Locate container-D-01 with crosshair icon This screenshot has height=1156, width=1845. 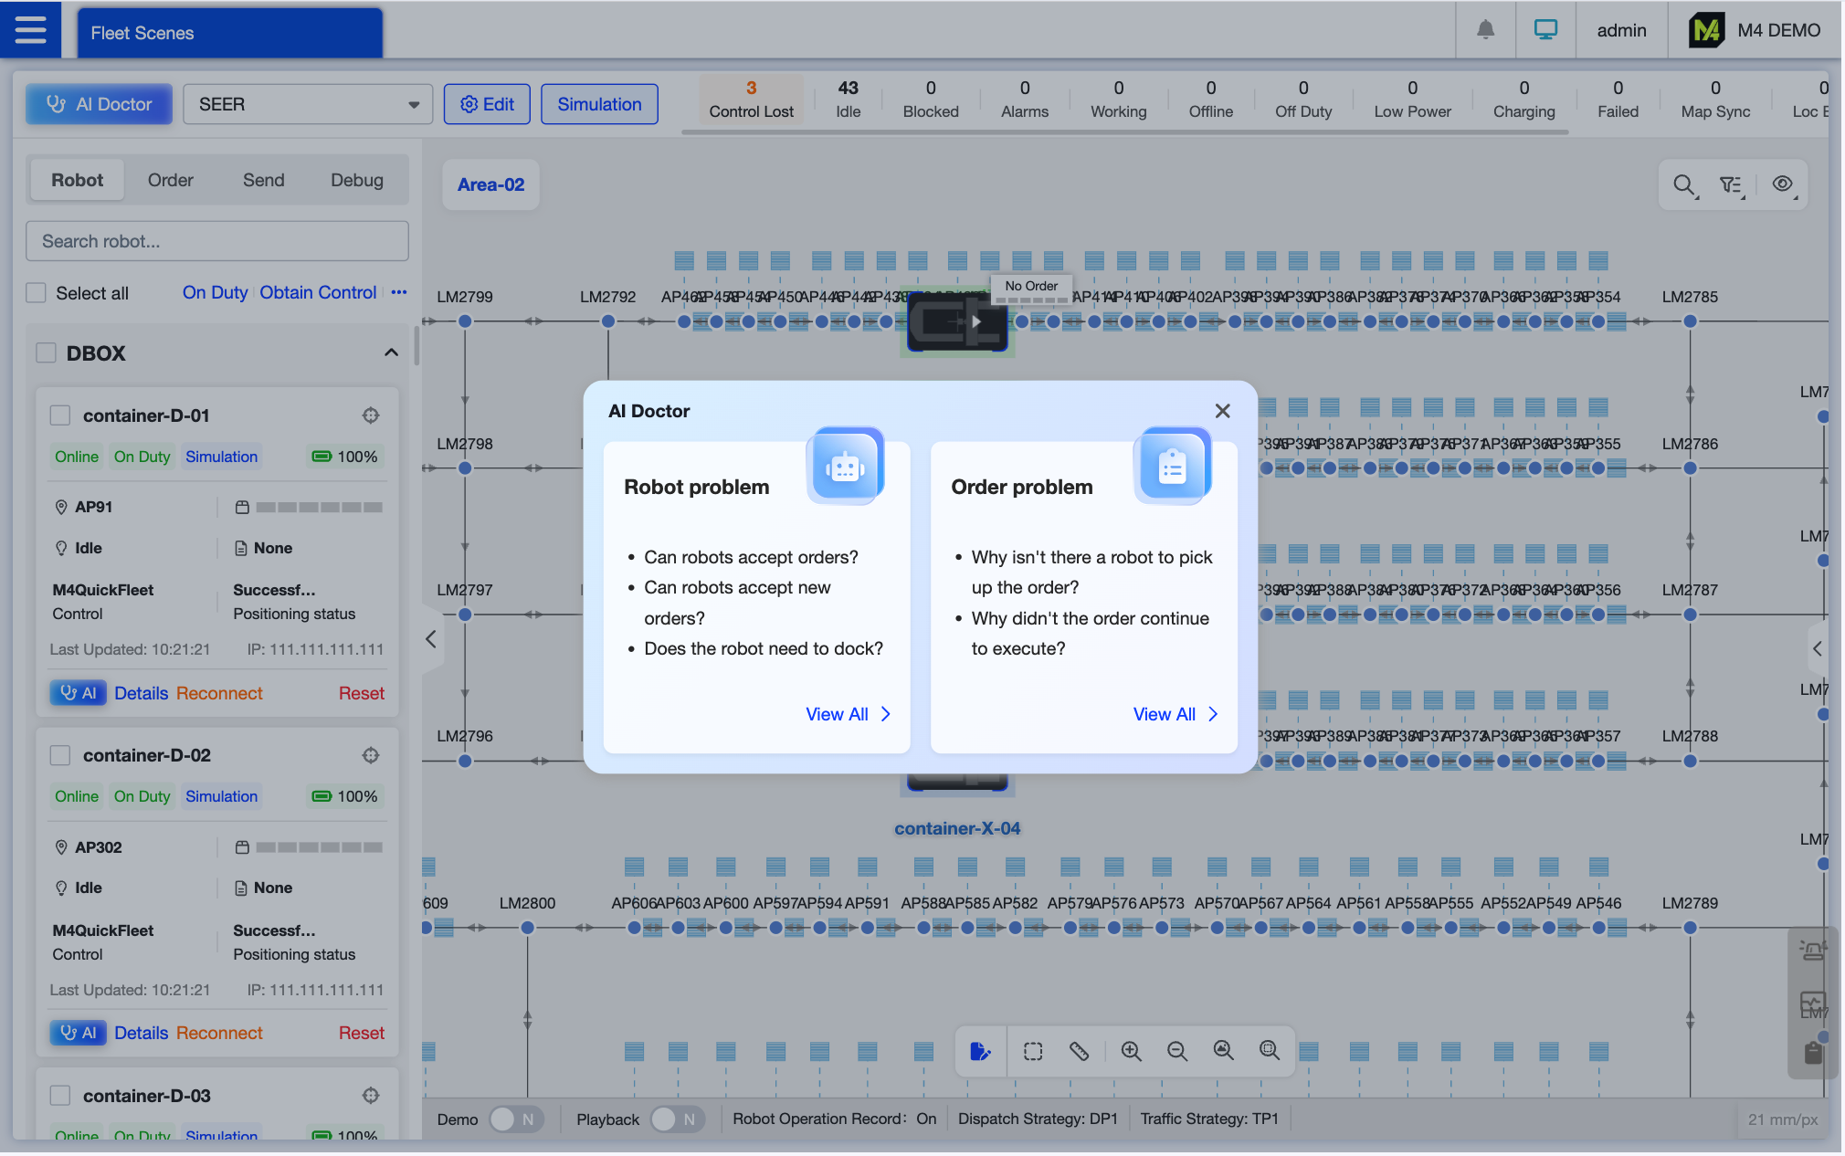(x=371, y=415)
